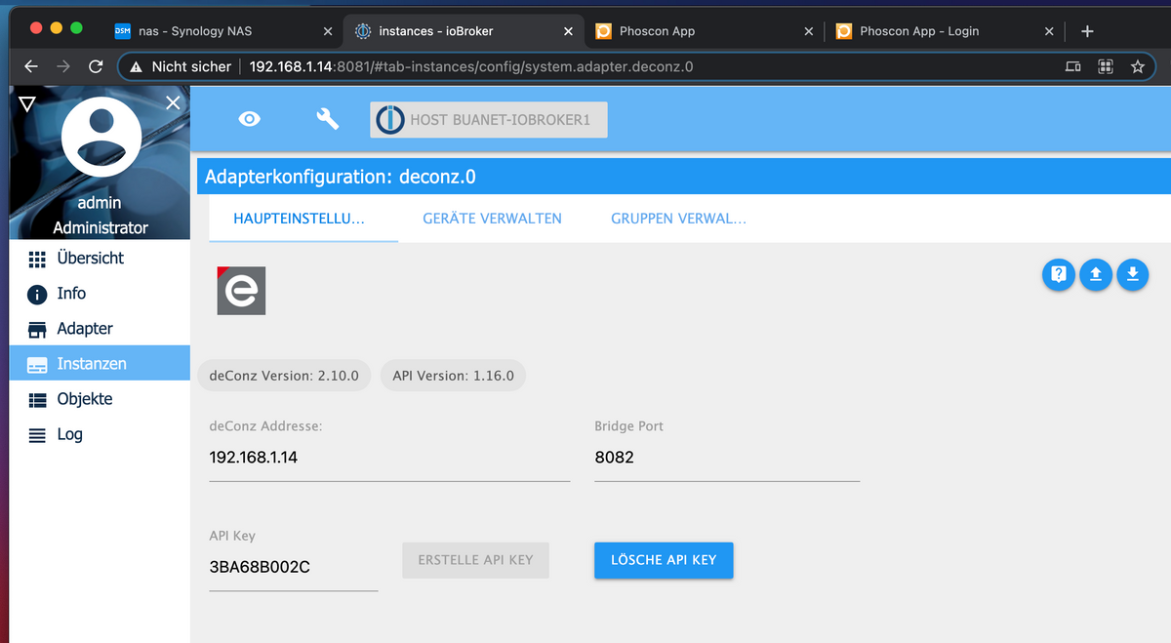Click the Nicht sicher security warning
1171x643 pixels.
tap(182, 67)
